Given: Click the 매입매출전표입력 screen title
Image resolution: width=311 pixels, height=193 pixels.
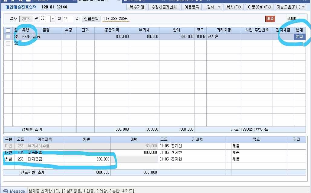Looking at the screenshot, I should coord(21,7).
